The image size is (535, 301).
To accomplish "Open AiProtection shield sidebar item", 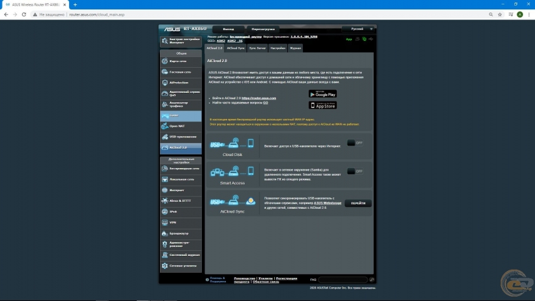I will point(181,83).
